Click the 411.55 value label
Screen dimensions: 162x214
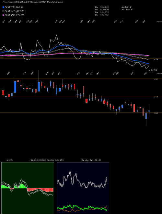[x=153, y=70]
